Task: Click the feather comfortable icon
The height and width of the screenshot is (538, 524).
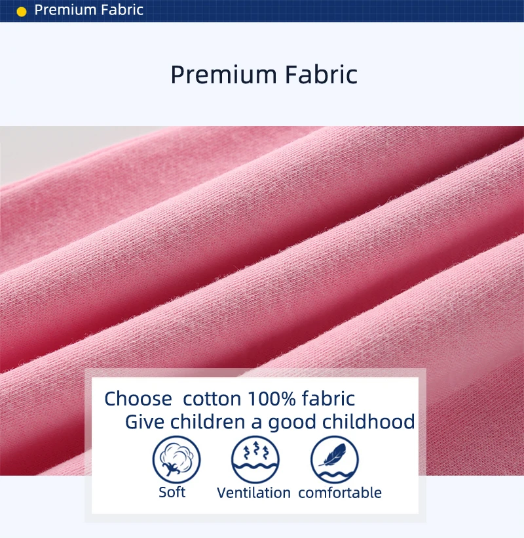Action: coord(335,460)
